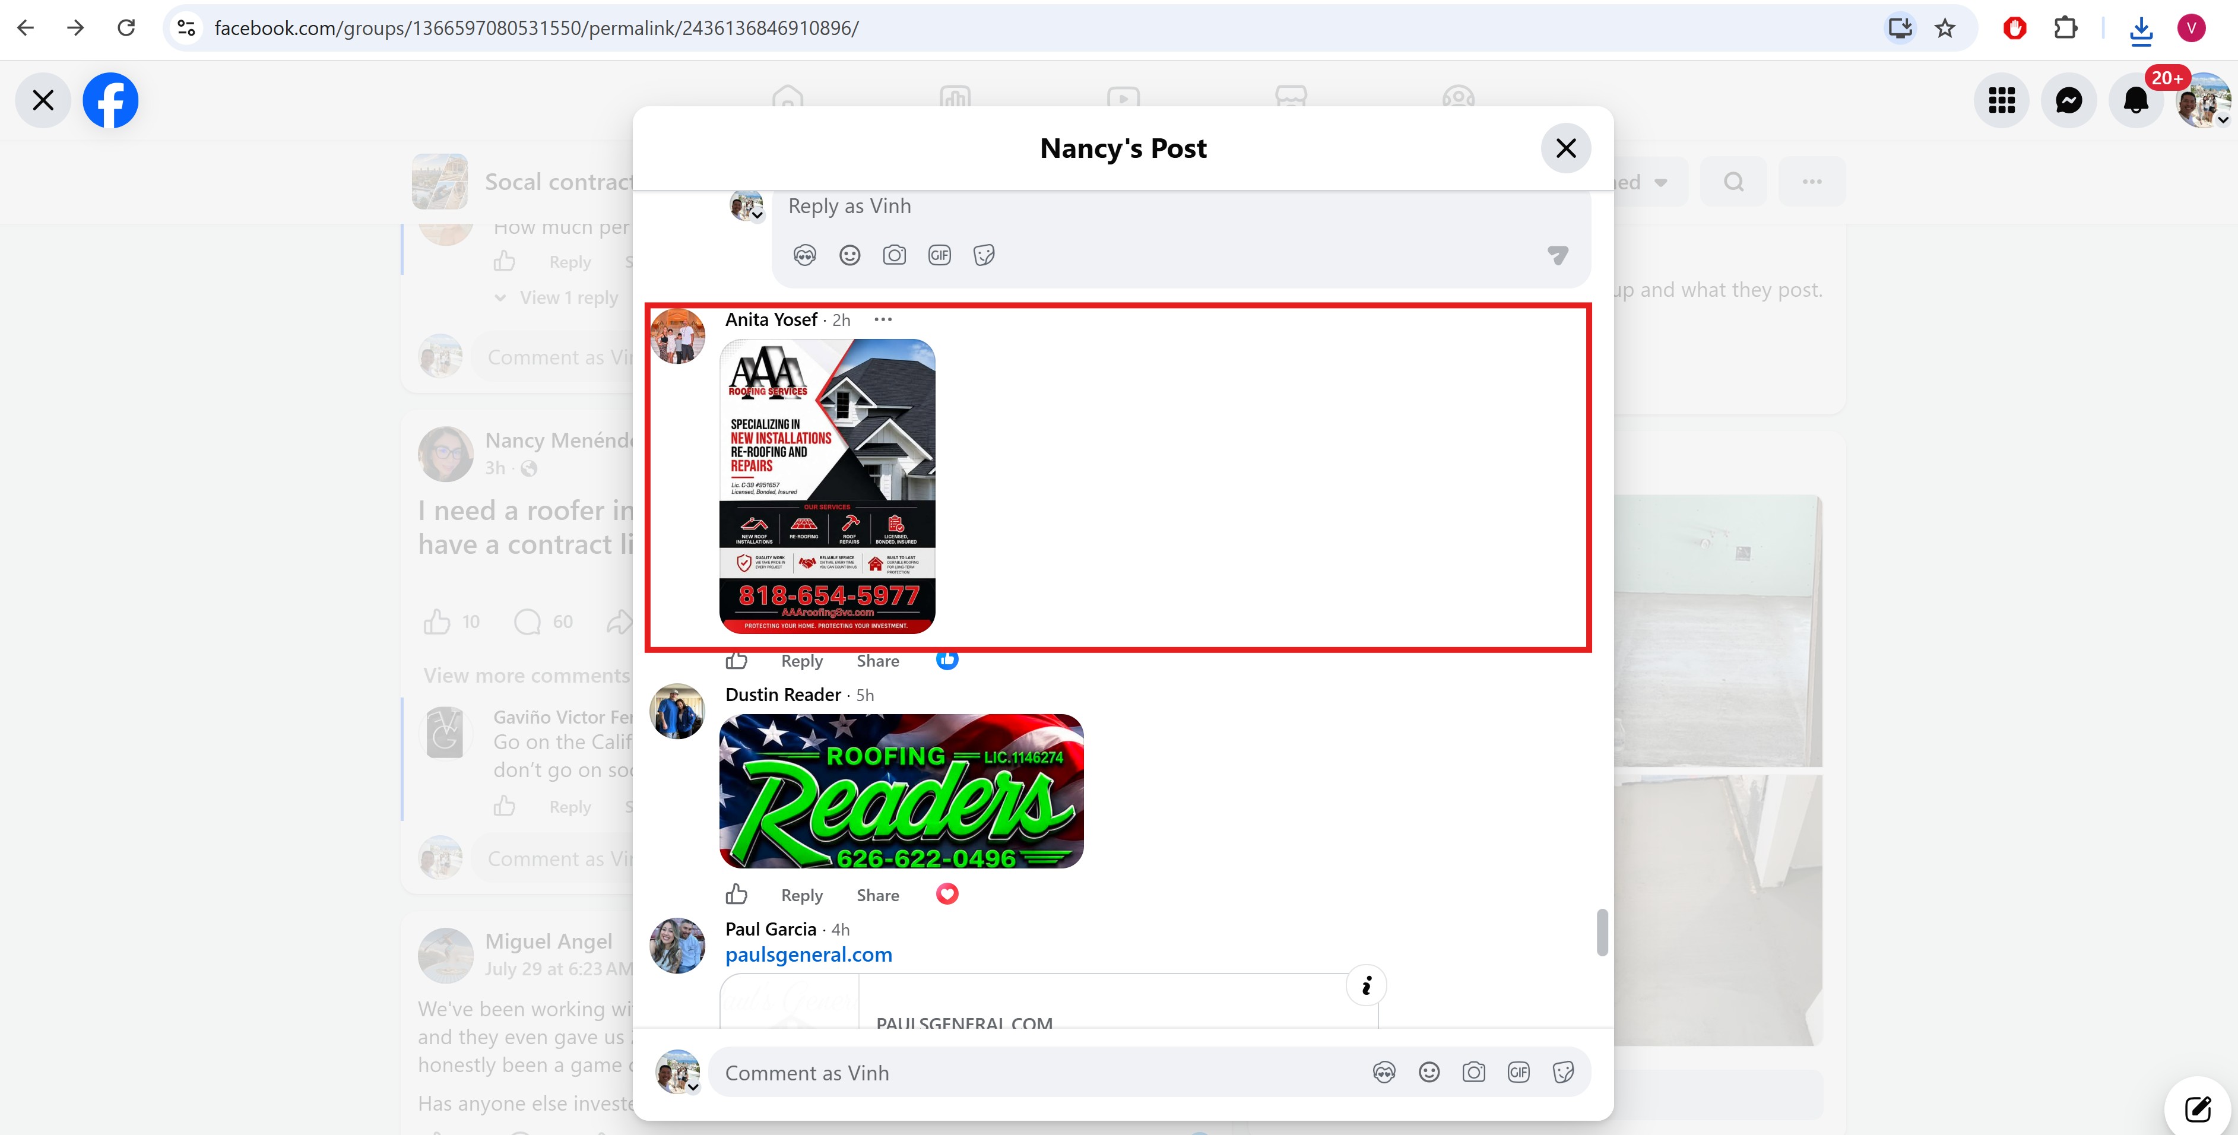Reply to Anita Yosef's comment

[x=801, y=661]
